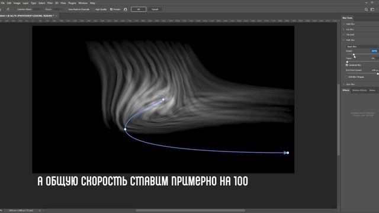
Task: Select the path blur middle control point
Action: click(125, 129)
